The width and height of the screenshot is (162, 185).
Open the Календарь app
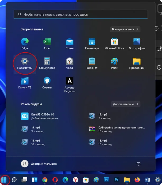(92, 43)
